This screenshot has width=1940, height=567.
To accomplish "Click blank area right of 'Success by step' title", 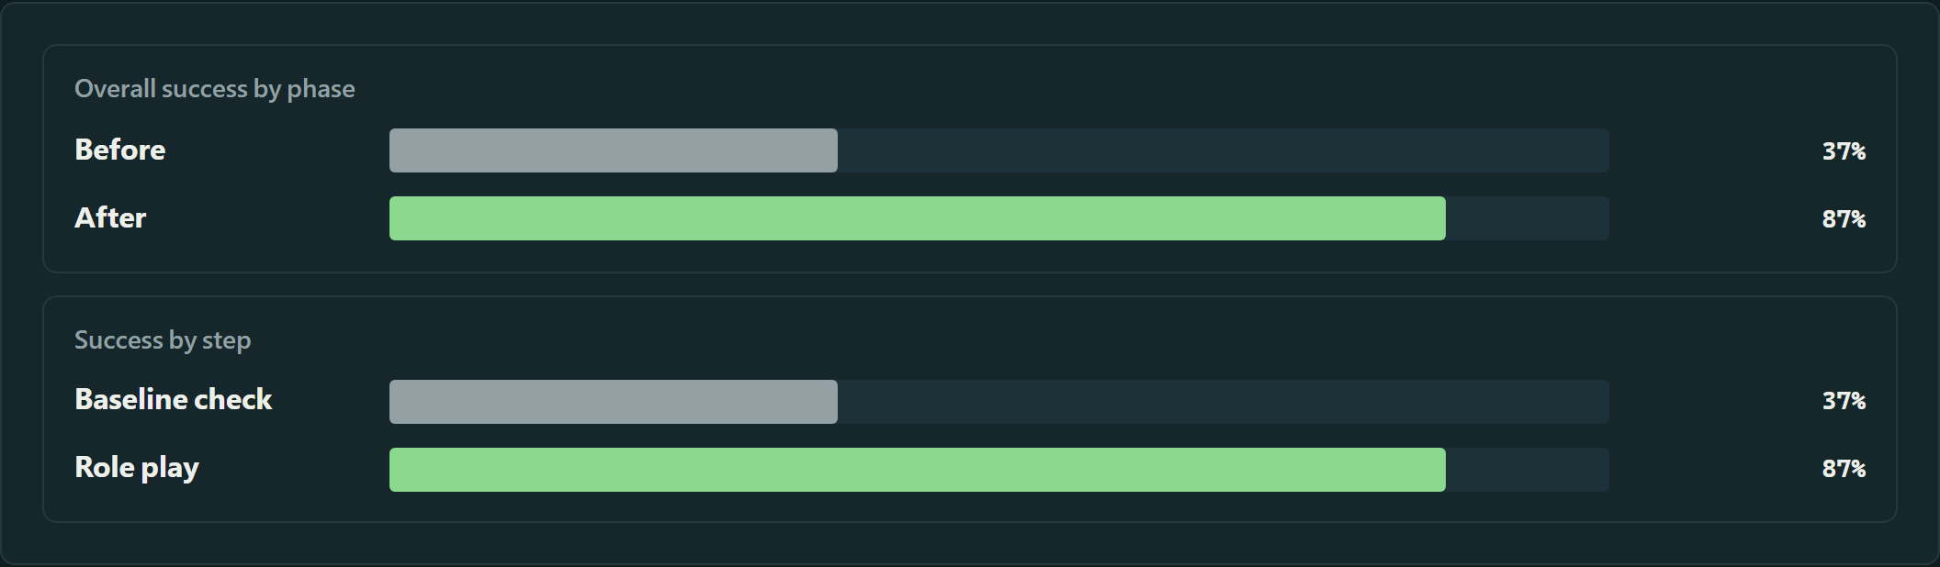I will click(1056, 340).
